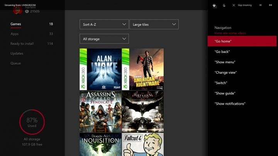Open the Alan Wake game tile
The width and height of the screenshot is (278, 156).
click(x=100, y=69)
